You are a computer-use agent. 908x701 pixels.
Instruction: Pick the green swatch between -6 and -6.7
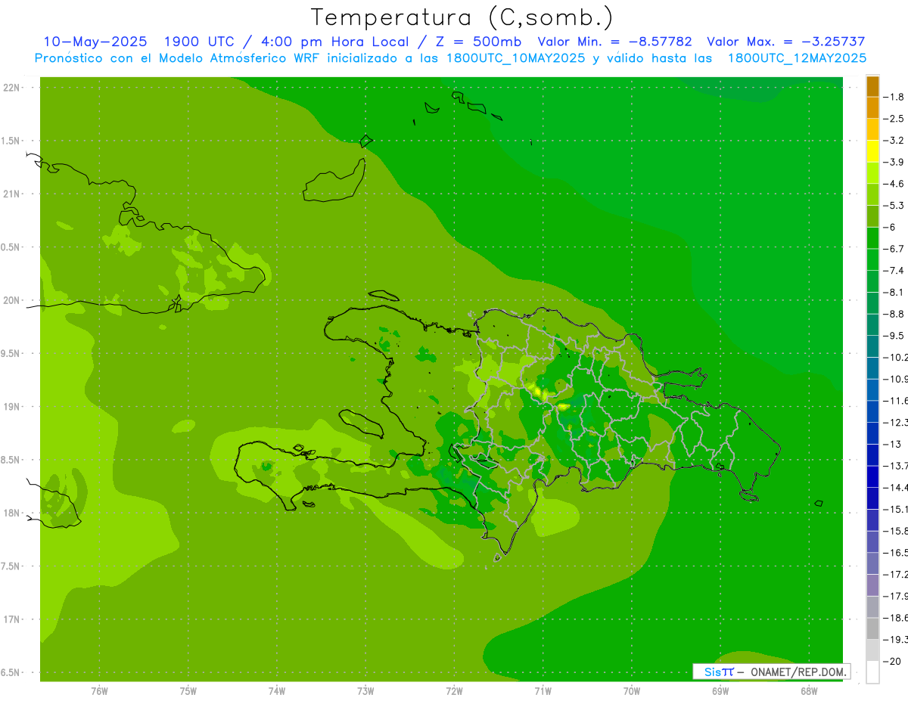click(x=873, y=237)
